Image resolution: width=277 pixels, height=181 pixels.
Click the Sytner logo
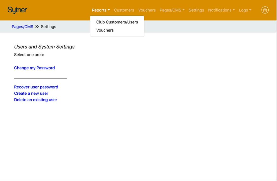click(17, 10)
